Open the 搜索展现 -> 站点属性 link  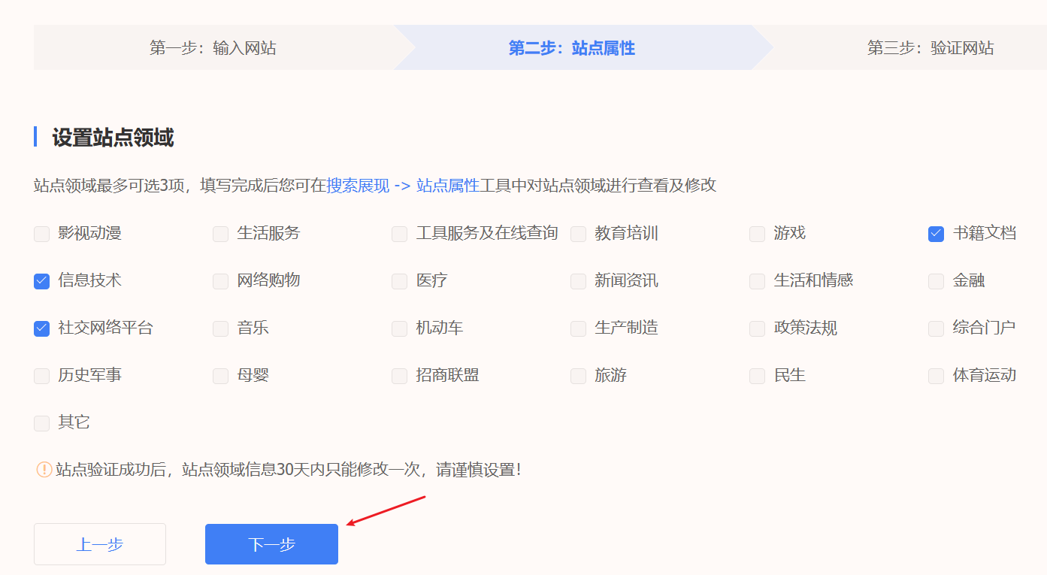click(402, 186)
